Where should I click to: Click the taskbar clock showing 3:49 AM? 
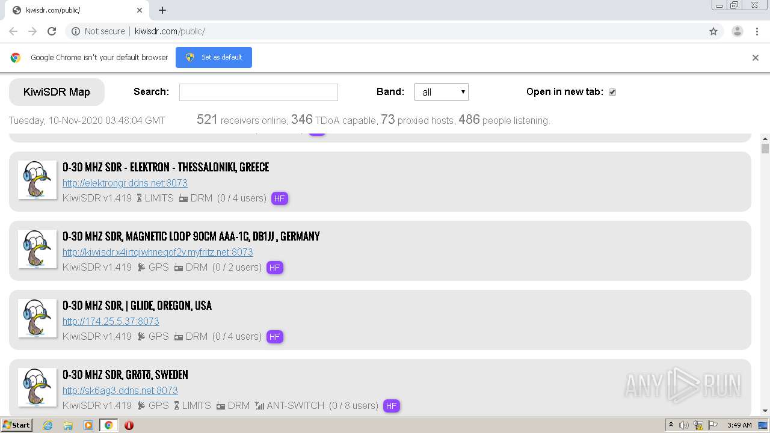coord(739,425)
